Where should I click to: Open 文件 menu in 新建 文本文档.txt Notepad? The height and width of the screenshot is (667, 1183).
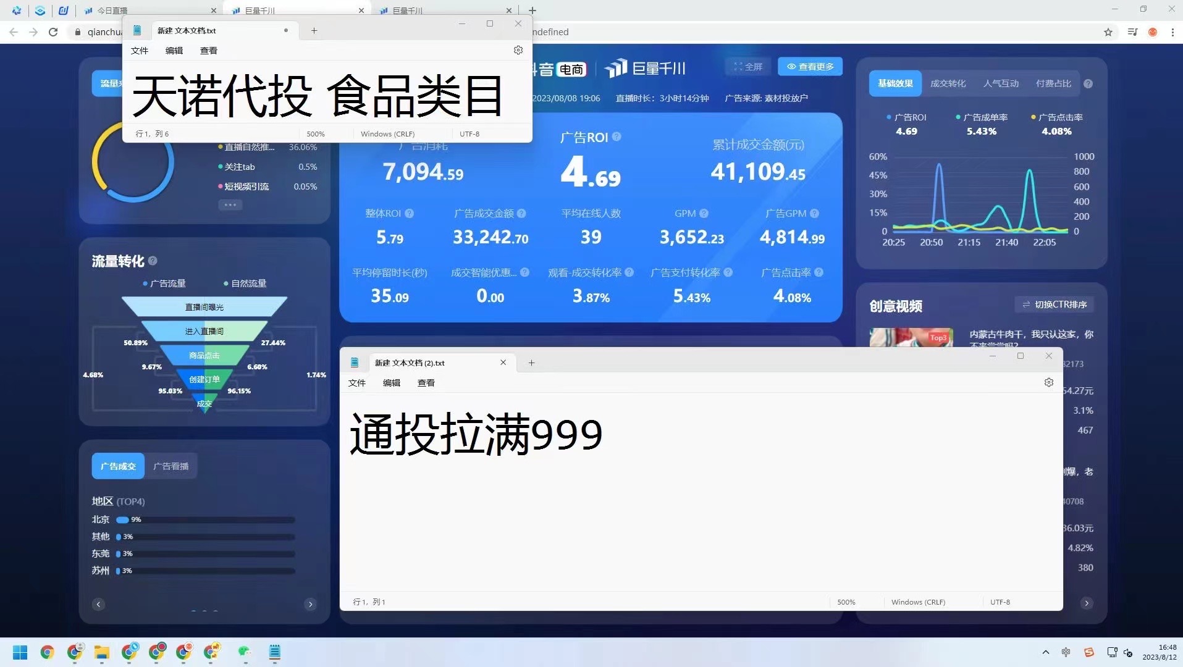point(140,51)
